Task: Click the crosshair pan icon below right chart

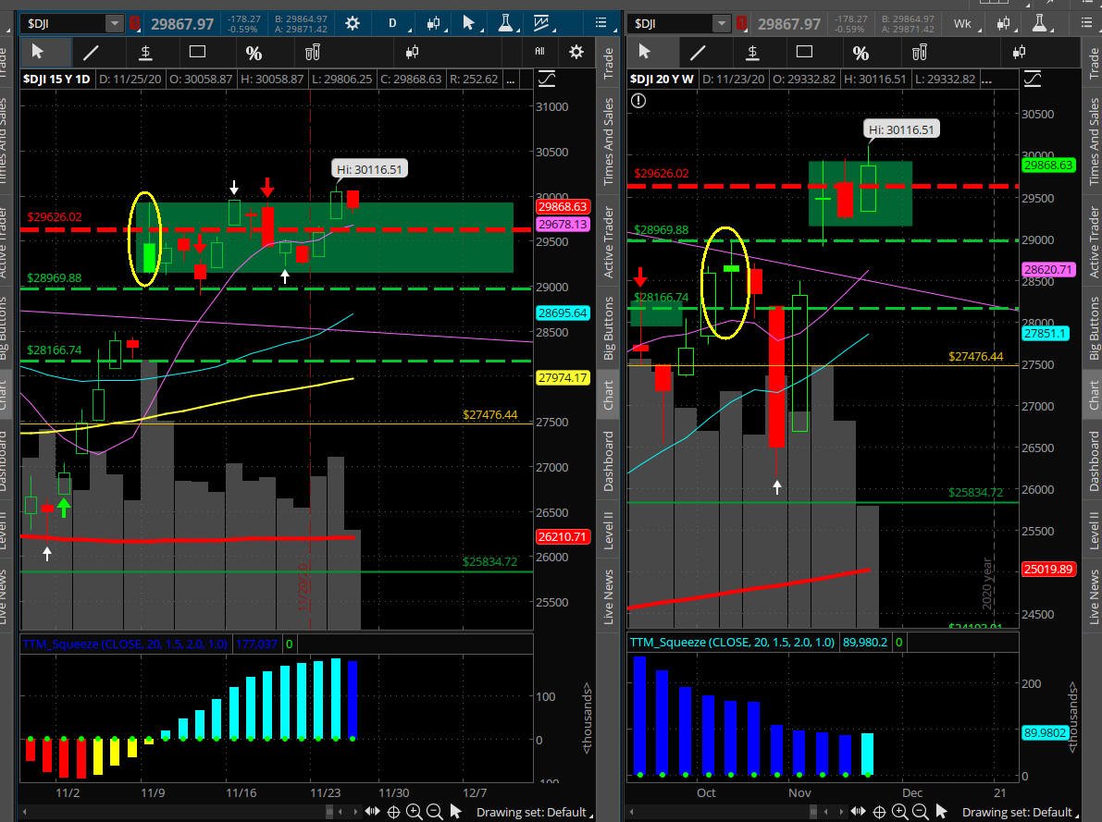Action: [x=879, y=812]
